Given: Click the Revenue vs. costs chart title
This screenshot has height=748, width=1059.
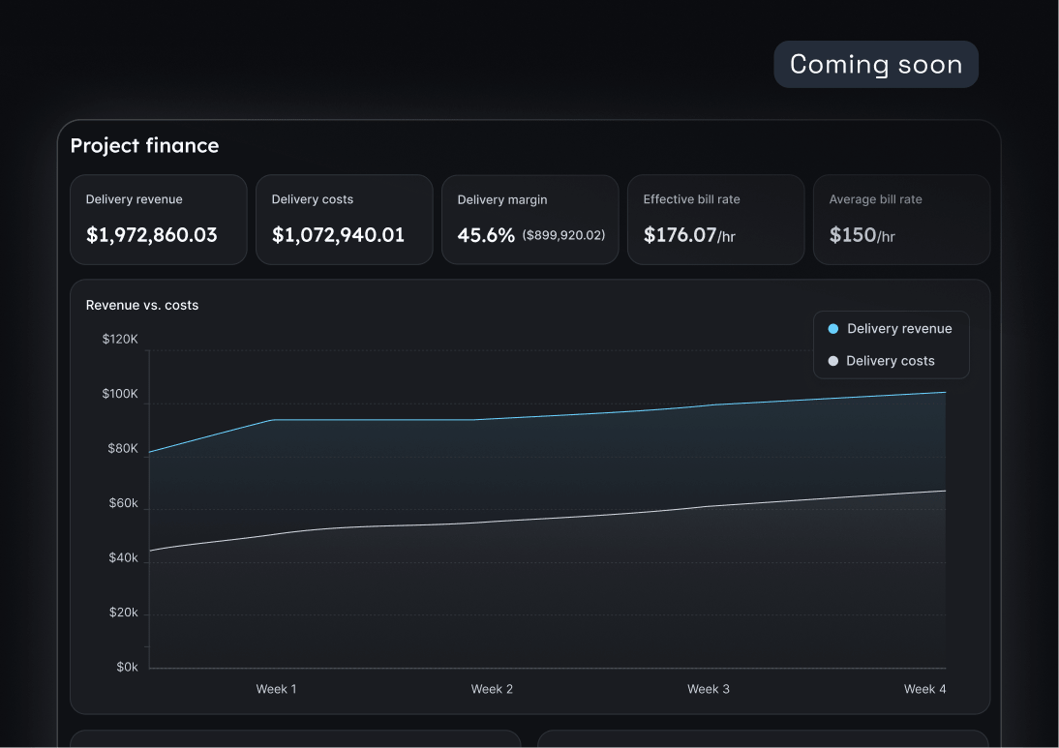Looking at the screenshot, I should [141, 305].
